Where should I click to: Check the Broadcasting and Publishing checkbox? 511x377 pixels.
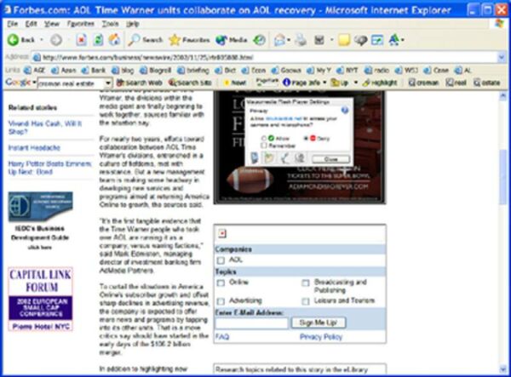(x=306, y=283)
